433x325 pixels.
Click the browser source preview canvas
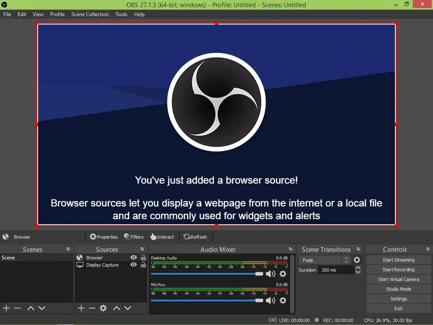coord(216,124)
